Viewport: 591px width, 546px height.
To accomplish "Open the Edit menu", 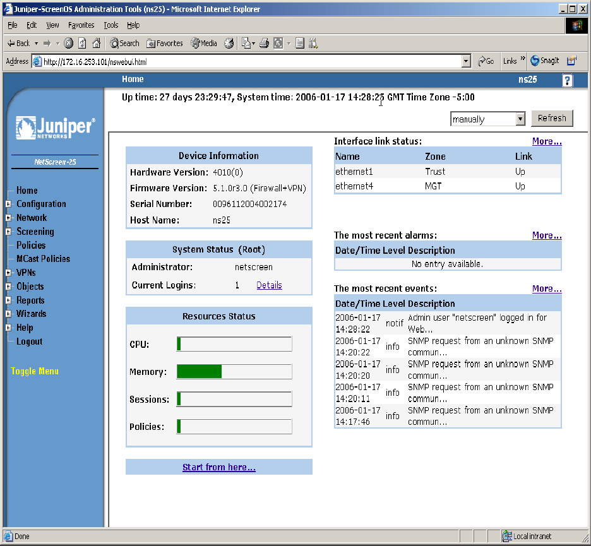I will click(x=32, y=25).
